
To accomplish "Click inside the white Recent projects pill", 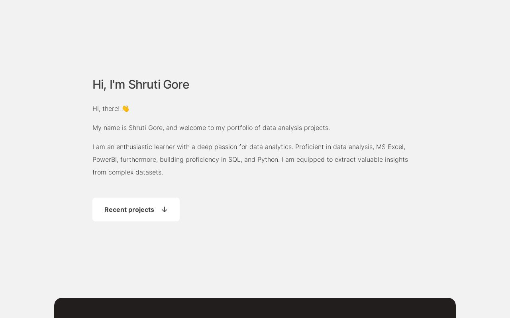I will [x=136, y=209].
